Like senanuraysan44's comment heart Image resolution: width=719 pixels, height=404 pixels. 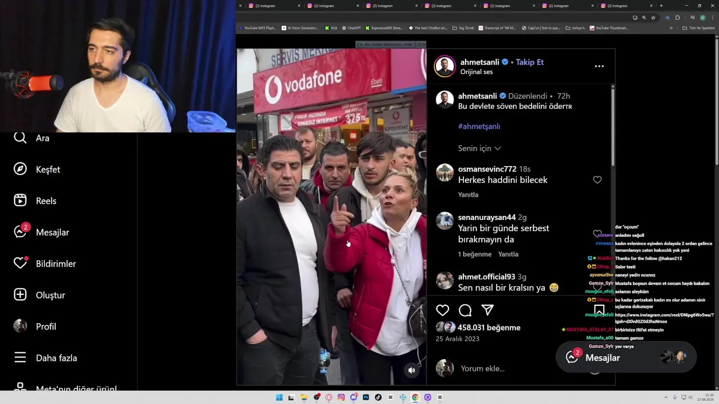(597, 233)
